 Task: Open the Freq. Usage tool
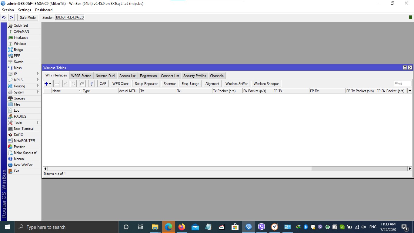(191, 84)
